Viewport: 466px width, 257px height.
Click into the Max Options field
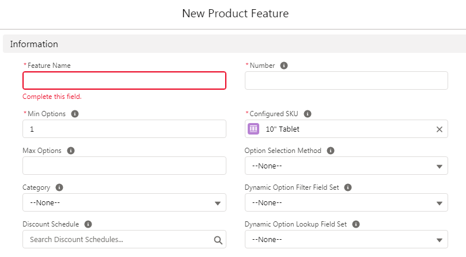[124, 166]
